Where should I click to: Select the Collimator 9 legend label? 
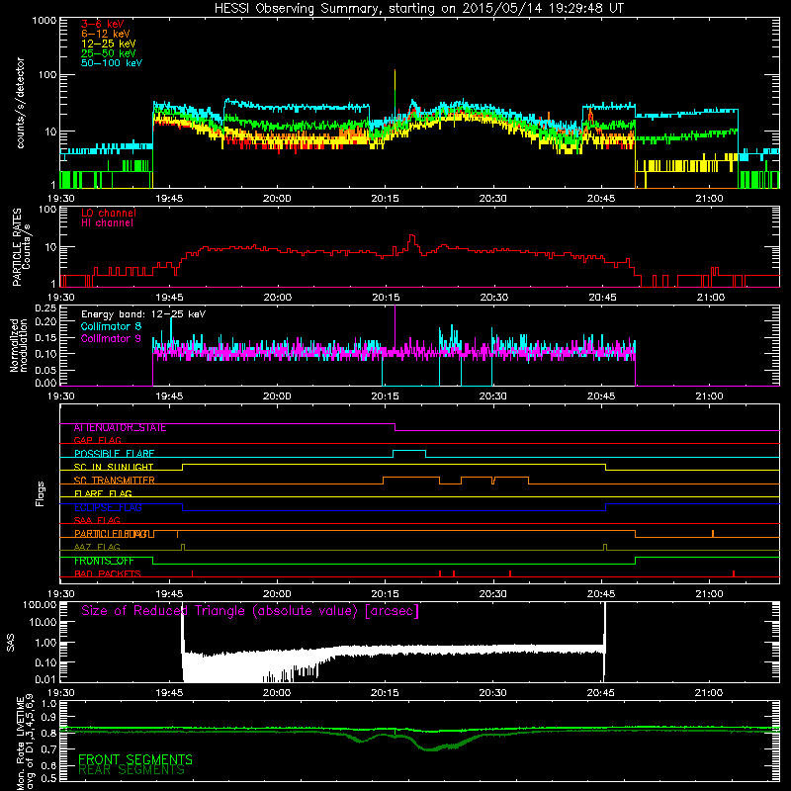pos(111,338)
